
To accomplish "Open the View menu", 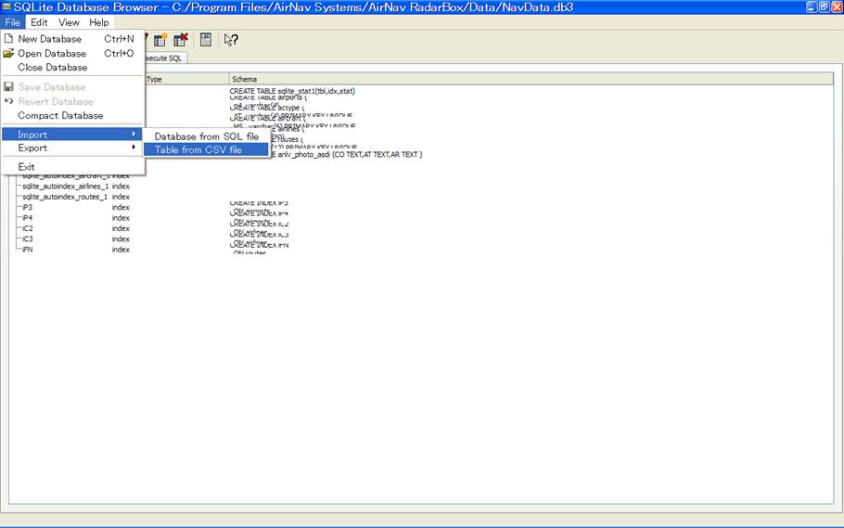I will tap(69, 22).
